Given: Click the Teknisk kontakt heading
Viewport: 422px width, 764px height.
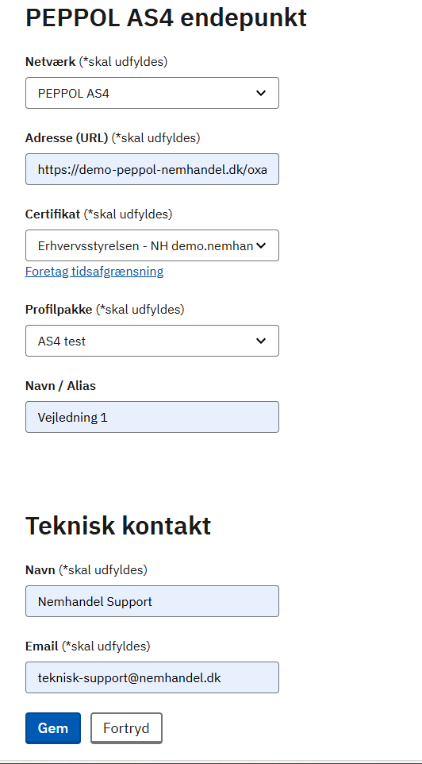Looking at the screenshot, I should pyautogui.click(x=118, y=526).
